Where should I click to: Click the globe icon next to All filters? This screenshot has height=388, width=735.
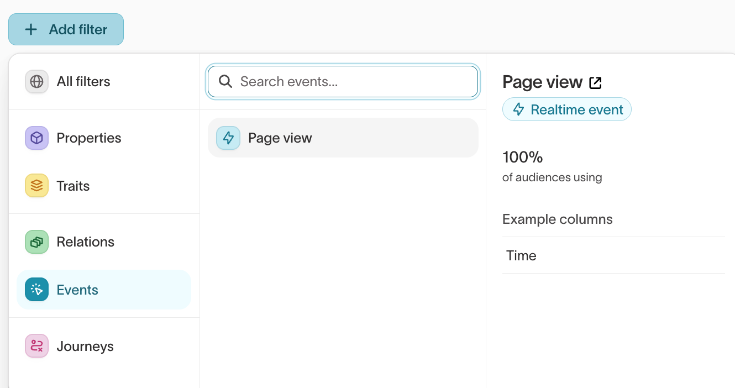(x=36, y=81)
